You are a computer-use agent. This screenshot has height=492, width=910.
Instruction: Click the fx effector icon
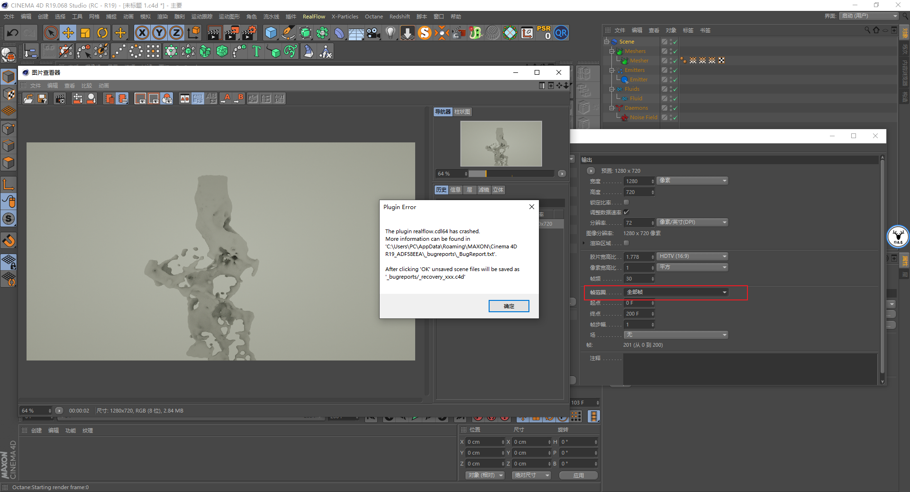click(326, 51)
